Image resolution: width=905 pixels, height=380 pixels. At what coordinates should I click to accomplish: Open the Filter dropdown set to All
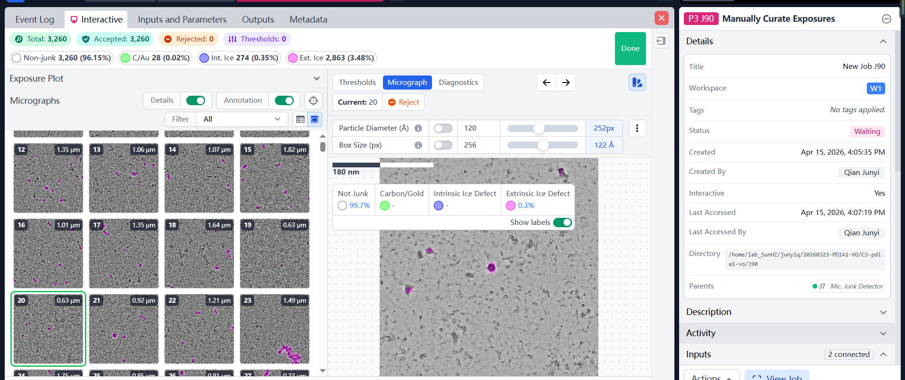click(x=241, y=119)
